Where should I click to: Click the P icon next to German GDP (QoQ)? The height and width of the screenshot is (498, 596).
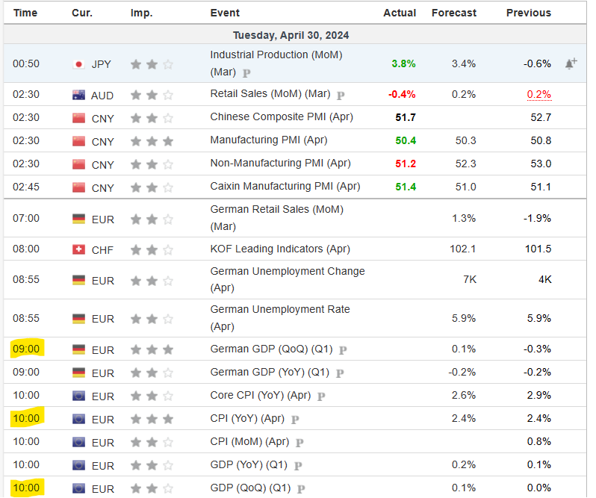click(342, 349)
